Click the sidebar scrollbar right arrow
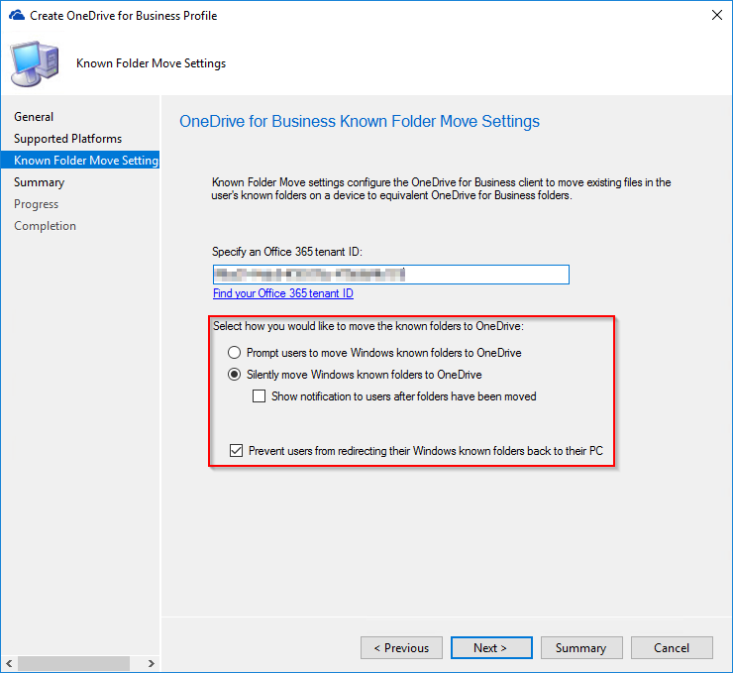This screenshot has width=733, height=673. 151,663
